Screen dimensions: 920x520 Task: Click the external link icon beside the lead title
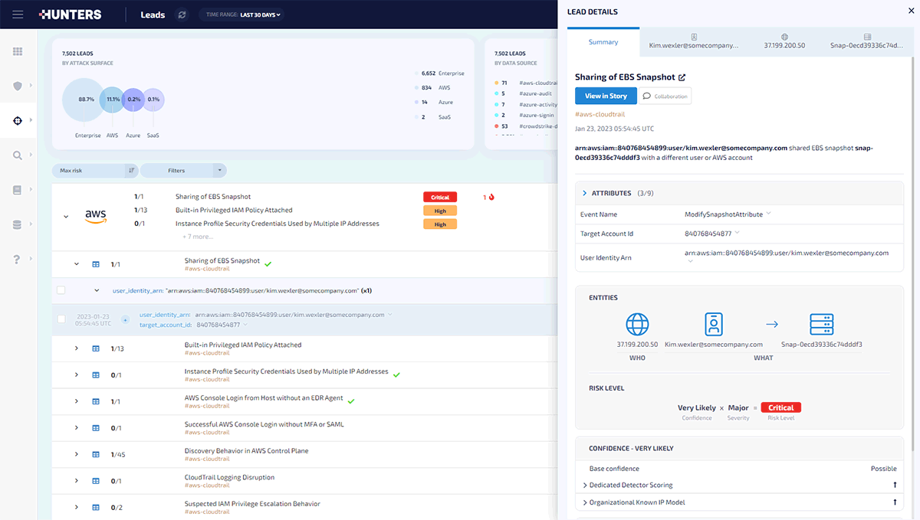tap(682, 77)
